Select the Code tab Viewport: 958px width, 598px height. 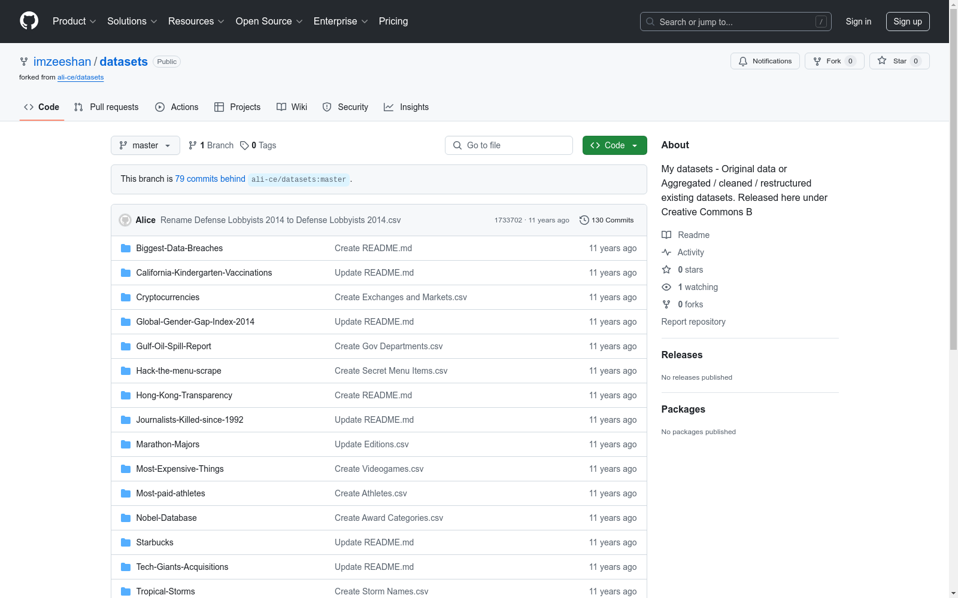42,107
